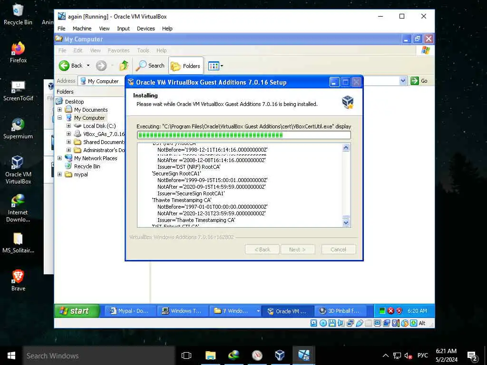The height and width of the screenshot is (365, 487).
Task: Click the red X security alert tray icon in XP
Action: click(x=391, y=311)
